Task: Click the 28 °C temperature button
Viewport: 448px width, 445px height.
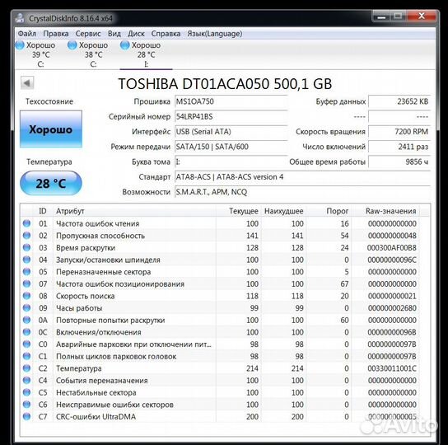Action: click(51, 183)
